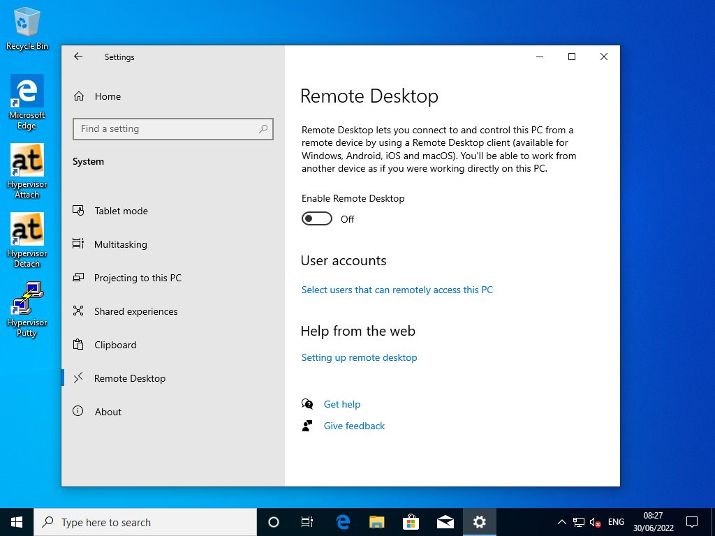Open the Microsoft Store from the taskbar

pos(411,521)
